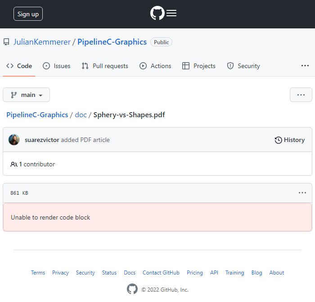Open the Status footer link
This screenshot has height=302, width=315.
pyautogui.click(x=109, y=273)
